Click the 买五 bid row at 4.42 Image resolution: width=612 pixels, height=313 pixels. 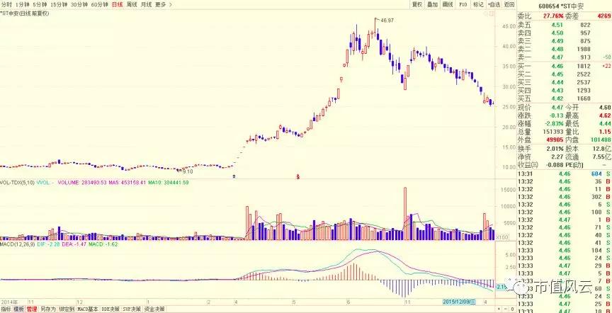coord(564,98)
